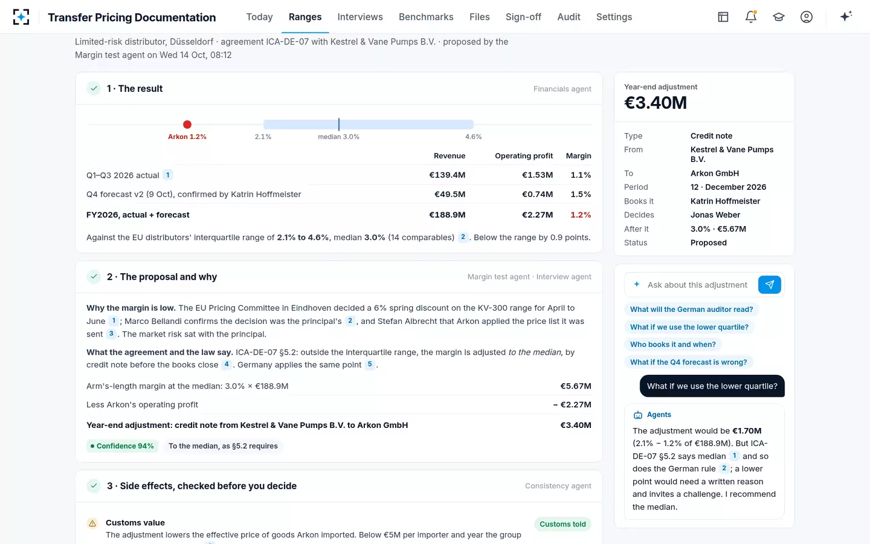
Task: Open citation 1 next to Q1–Q3 2026 actual
Action: pos(168,175)
